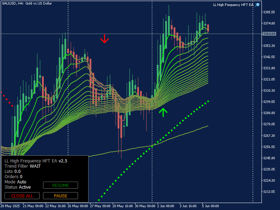Image resolution: width=280 pixels, height=210 pixels.
Task: Click the 3374.80 price scale label
Action: coord(269,23)
